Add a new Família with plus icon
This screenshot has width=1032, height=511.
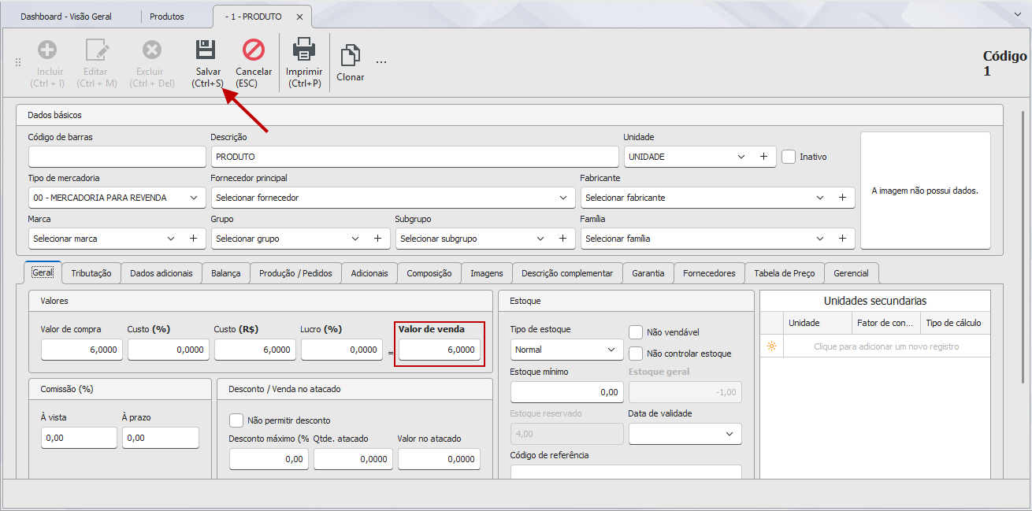(x=842, y=239)
